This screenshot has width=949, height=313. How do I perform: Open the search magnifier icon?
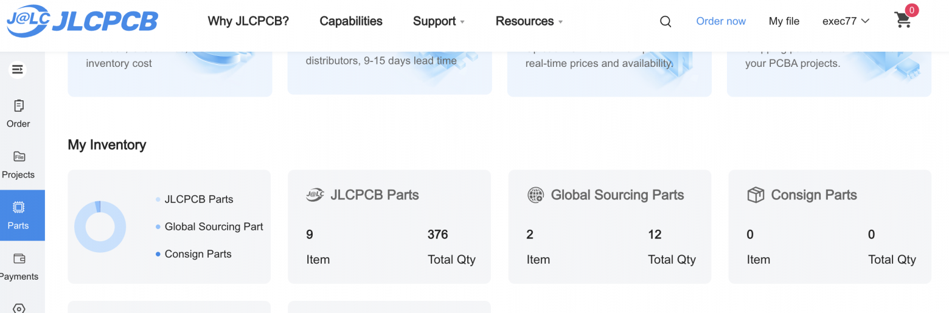666,21
